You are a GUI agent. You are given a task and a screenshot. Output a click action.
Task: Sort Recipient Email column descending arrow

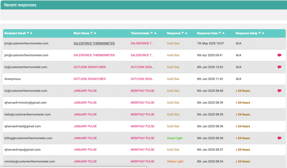pyautogui.click(x=28, y=33)
